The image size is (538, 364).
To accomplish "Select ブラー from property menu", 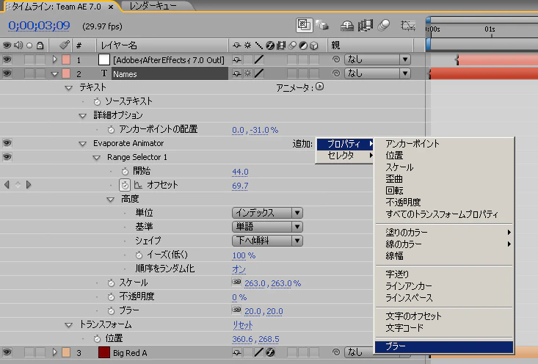I will coord(444,346).
